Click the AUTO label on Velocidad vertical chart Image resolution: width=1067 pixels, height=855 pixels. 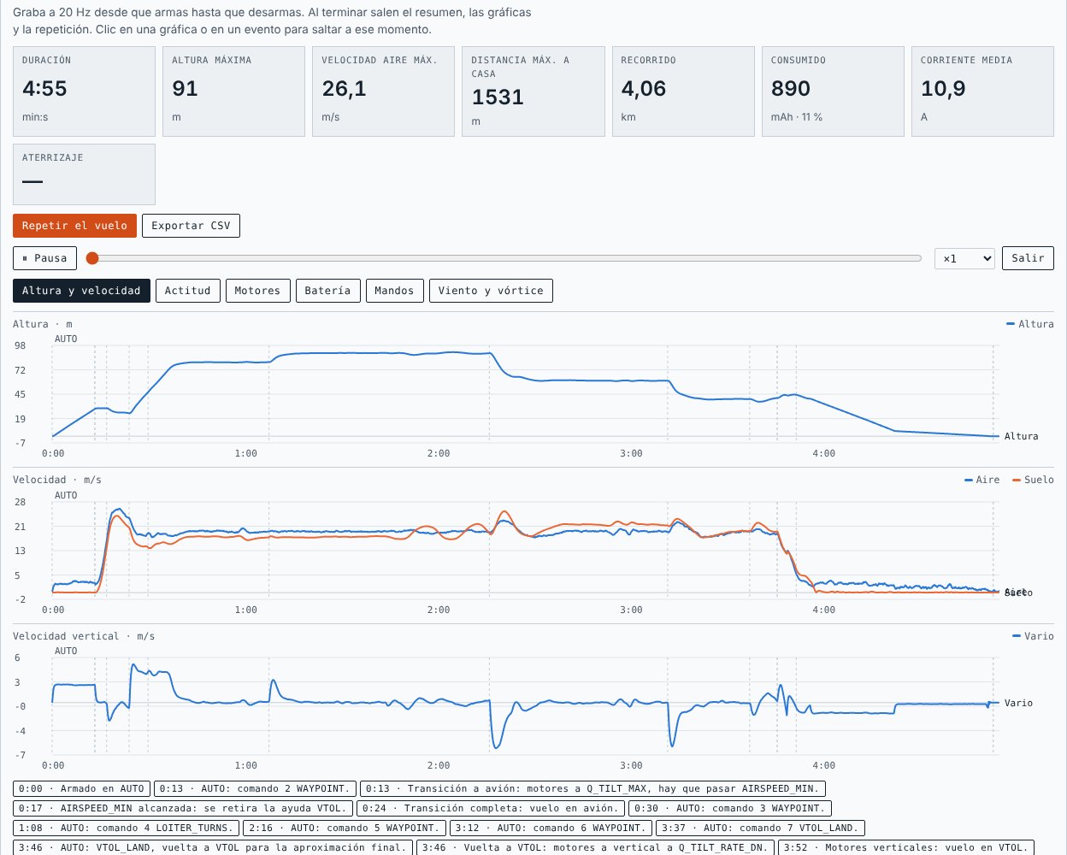66,651
